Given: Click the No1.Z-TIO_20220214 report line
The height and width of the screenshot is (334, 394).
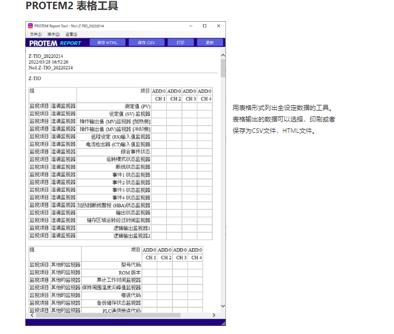Looking at the screenshot, I should [50, 68].
